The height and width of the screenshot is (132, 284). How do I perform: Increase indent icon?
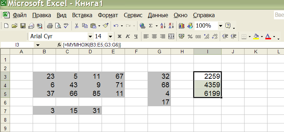coord(233,36)
